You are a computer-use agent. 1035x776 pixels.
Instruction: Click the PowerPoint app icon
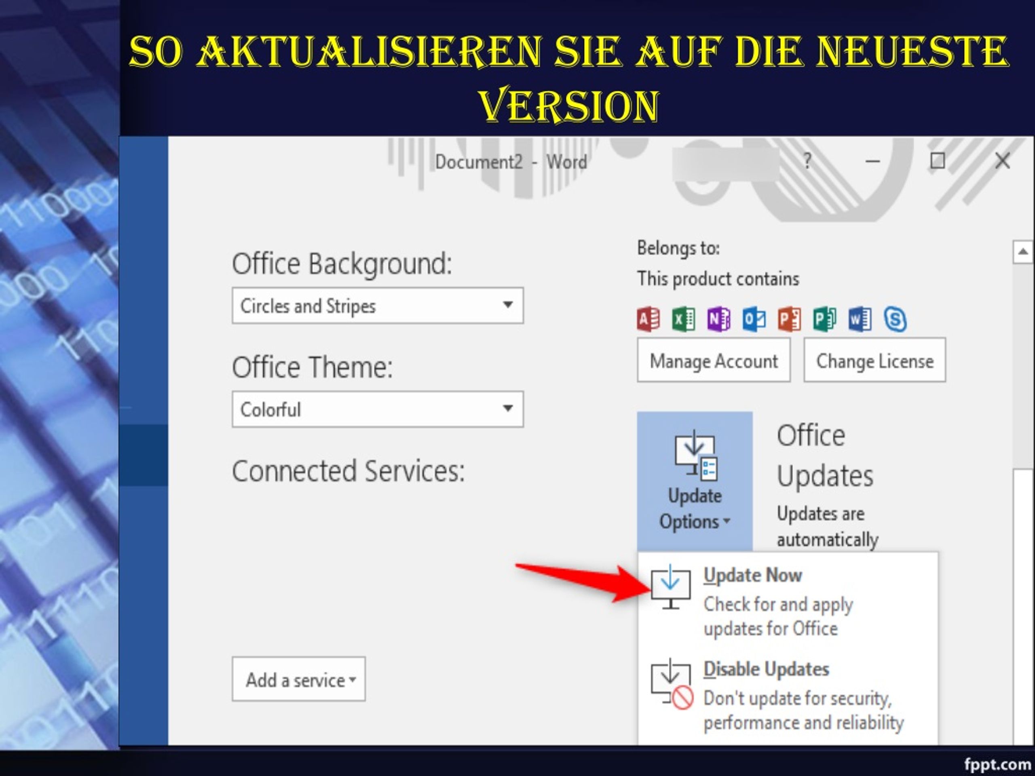(x=789, y=319)
